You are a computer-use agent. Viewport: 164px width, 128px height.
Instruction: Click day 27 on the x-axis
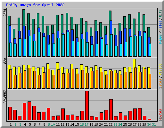tap(135, 124)
